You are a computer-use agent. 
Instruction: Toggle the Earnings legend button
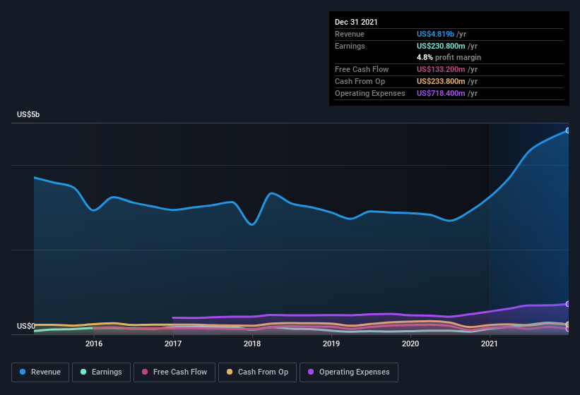[101, 372]
